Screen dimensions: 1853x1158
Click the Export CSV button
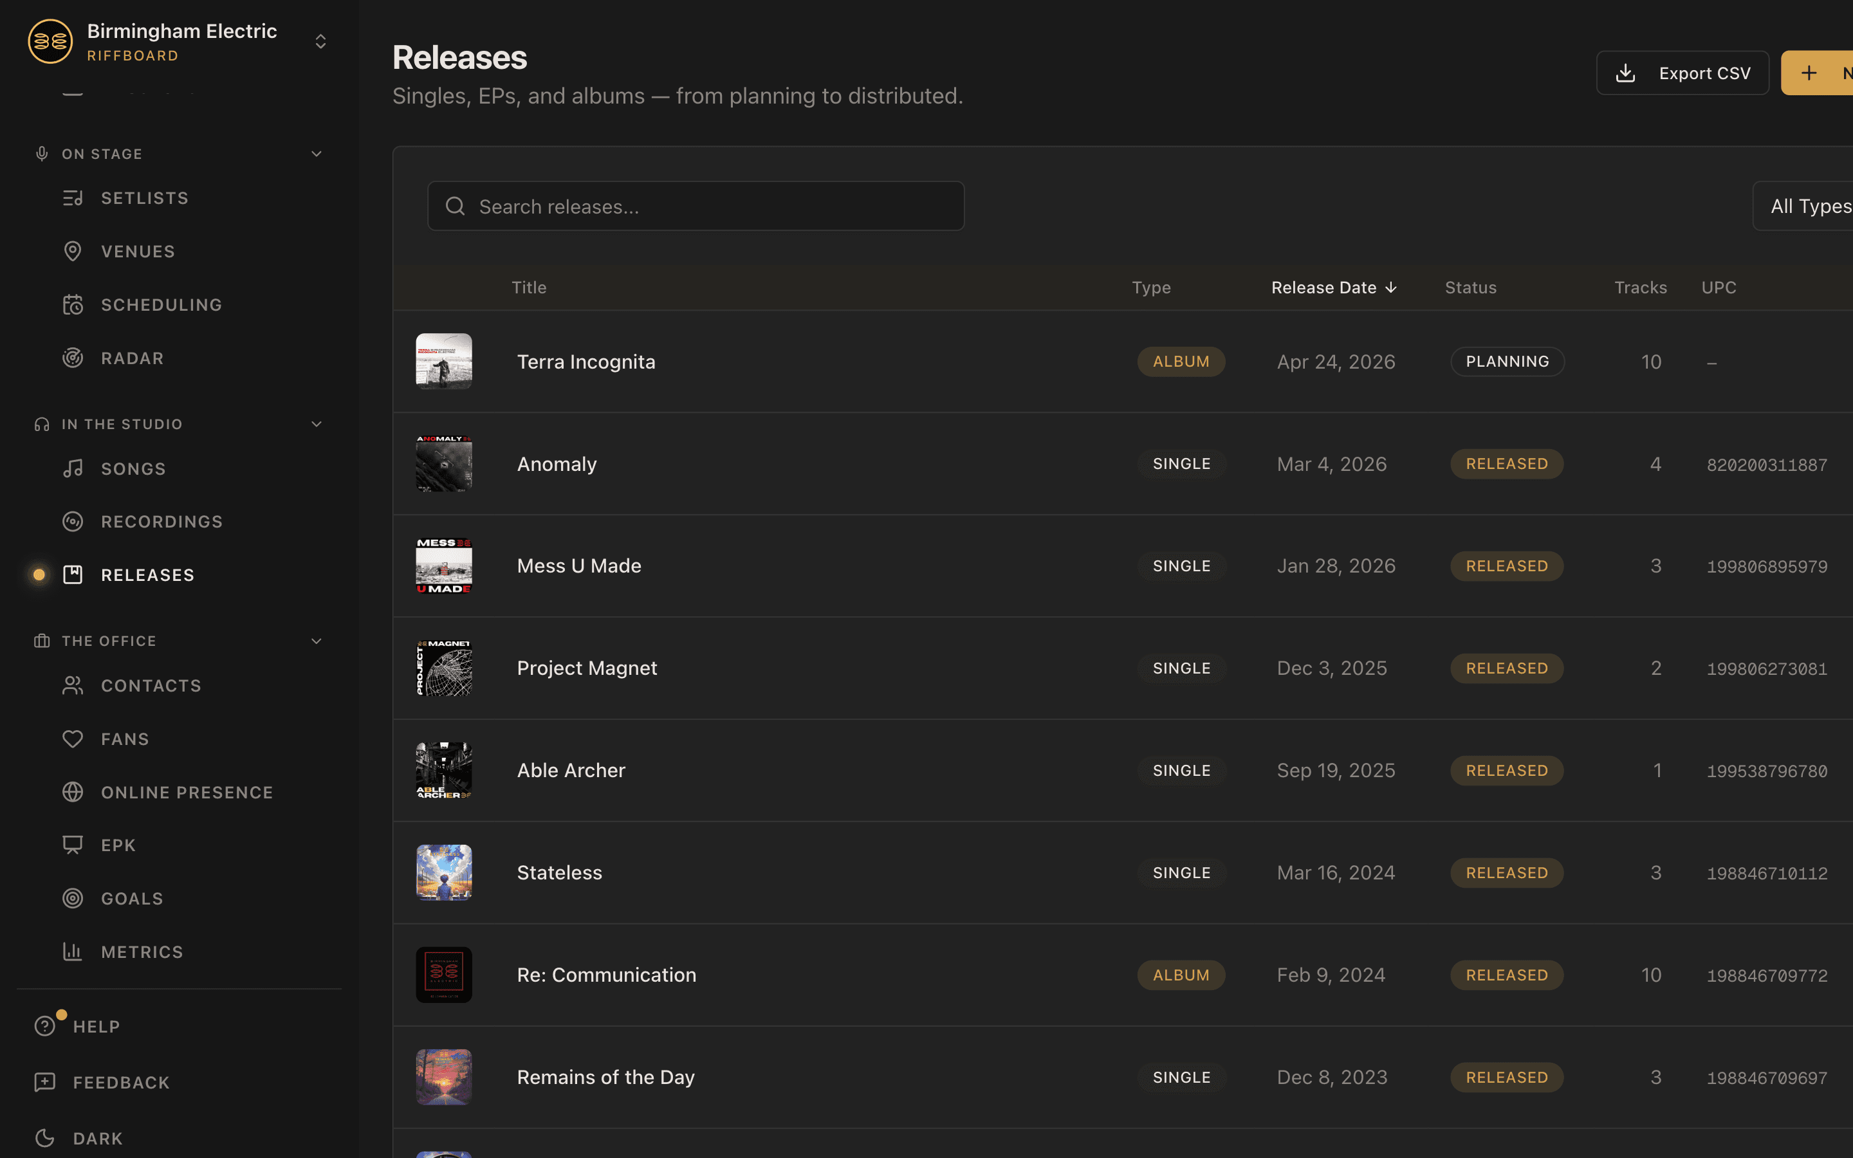click(x=1682, y=72)
